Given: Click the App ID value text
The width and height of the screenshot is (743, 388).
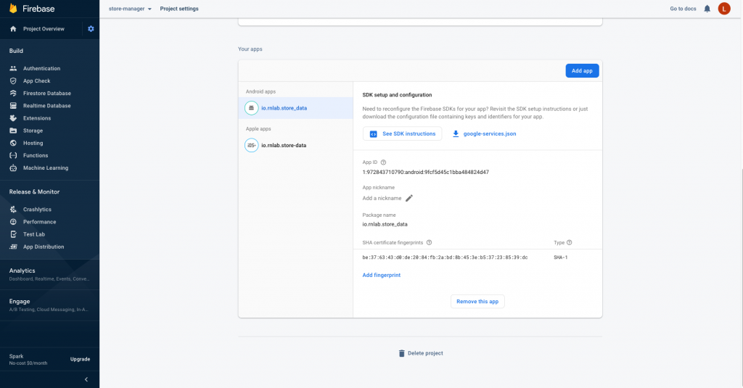Looking at the screenshot, I should pyautogui.click(x=425, y=173).
